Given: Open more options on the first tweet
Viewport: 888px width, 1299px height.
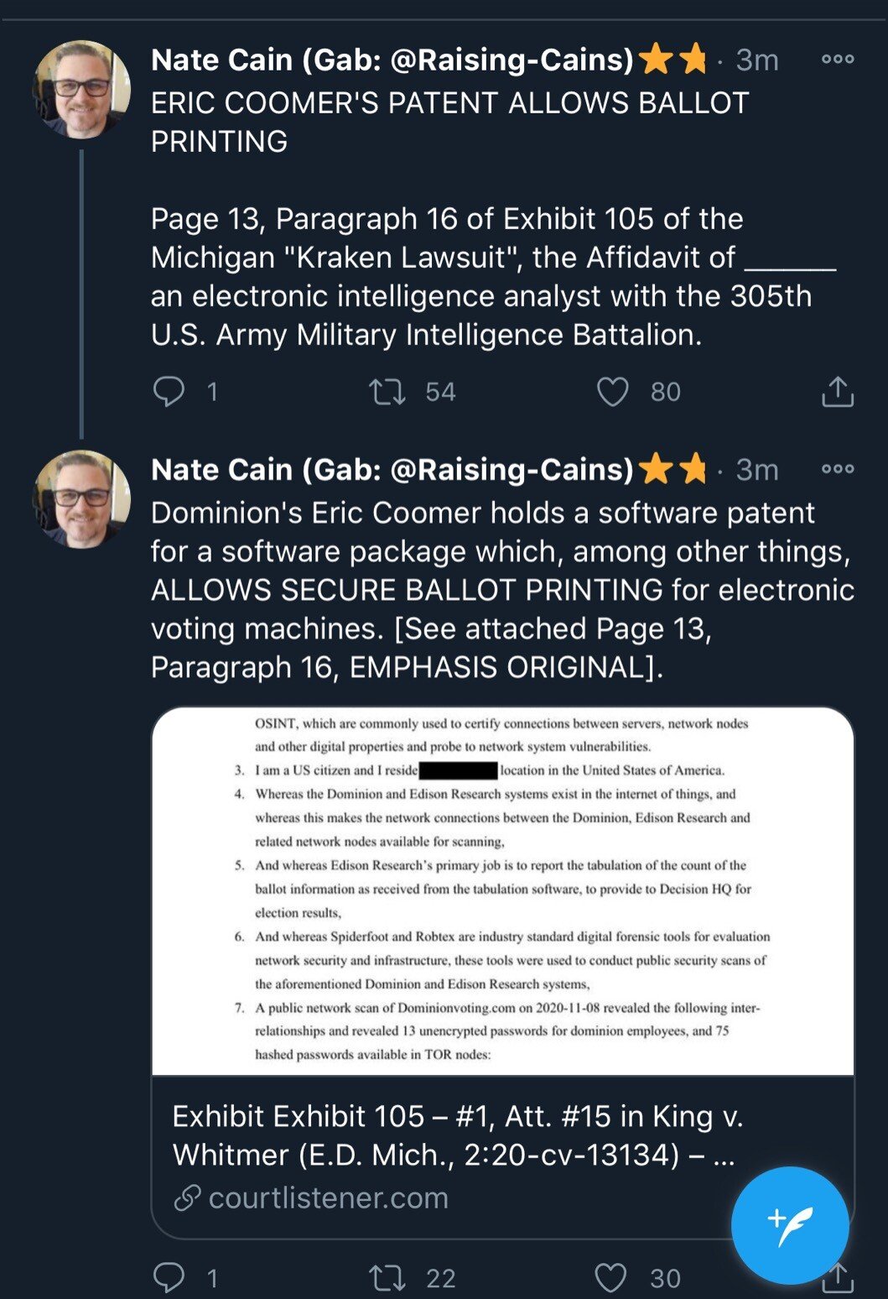Looking at the screenshot, I should 837,60.
